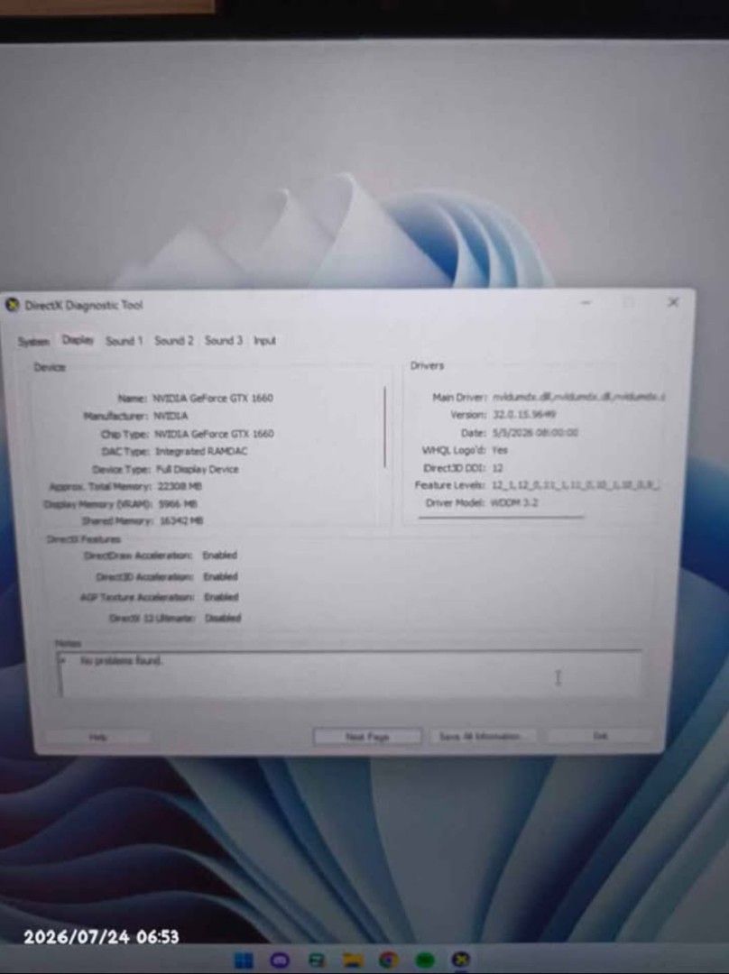Click AGP Texture Acceleration 'Enabled' value
729x974 pixels.
pyautogui.click(x=221, y=597)
